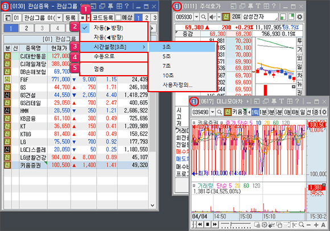Choose 멈춤 in the rotation menu
330x231 pixels.
click(114, 69)
